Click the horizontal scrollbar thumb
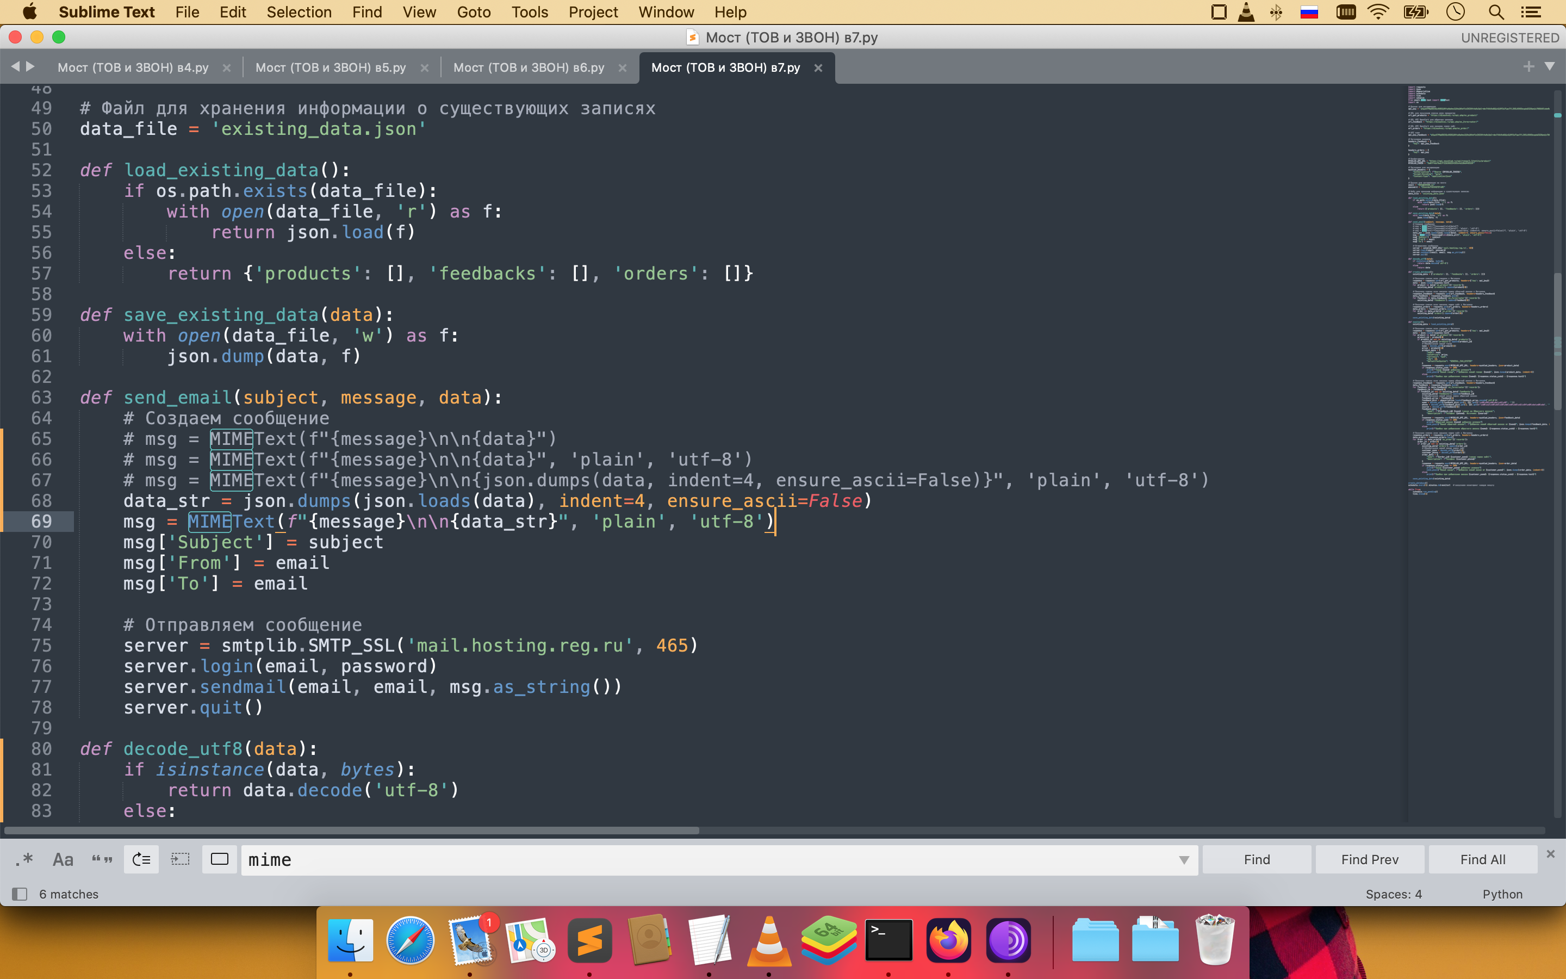The image size is (1566, 979). point(351,830)
